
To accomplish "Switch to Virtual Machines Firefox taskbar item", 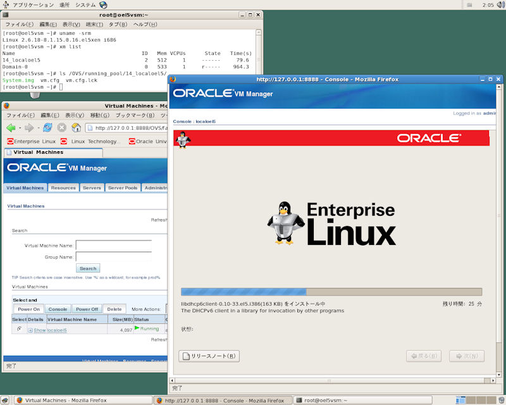I will 83,400.
